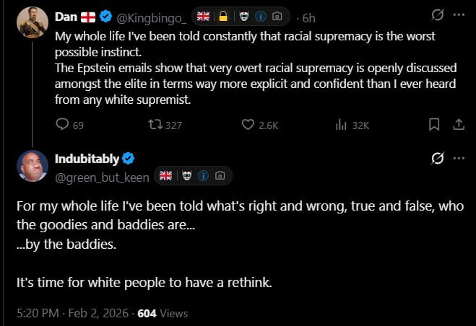Click the Indubitably display name
This screenshot has height=326, width=476.
pyautogui.click(x=86, y=159)
